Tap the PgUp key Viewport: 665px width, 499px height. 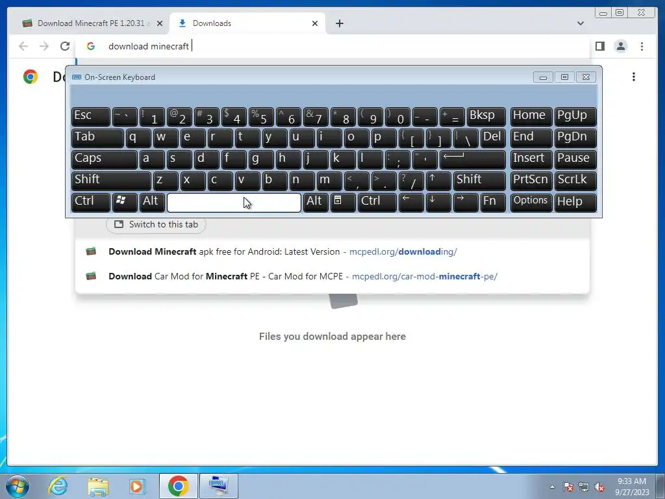click(575, 117)
